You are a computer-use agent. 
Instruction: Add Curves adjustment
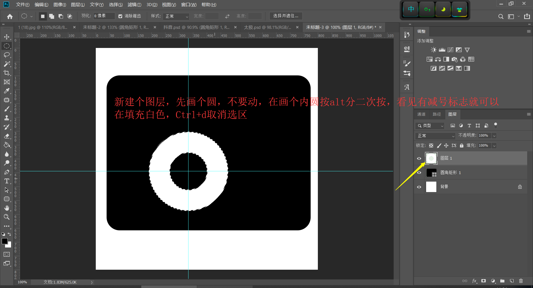[x=450, y=50]
